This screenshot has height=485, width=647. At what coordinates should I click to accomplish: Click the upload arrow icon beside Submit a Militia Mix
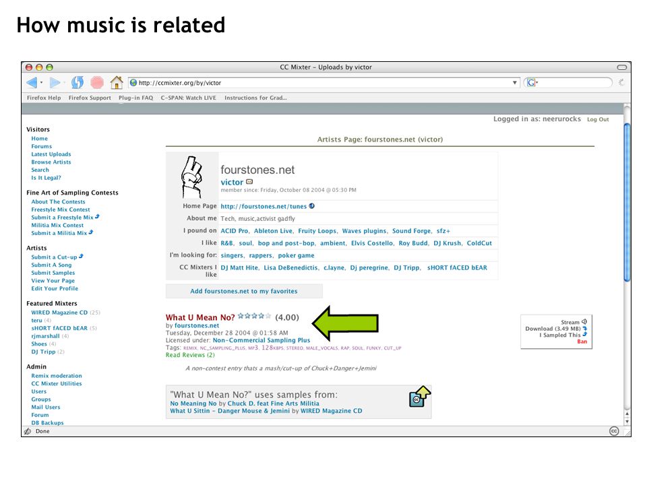coord(91,232)
